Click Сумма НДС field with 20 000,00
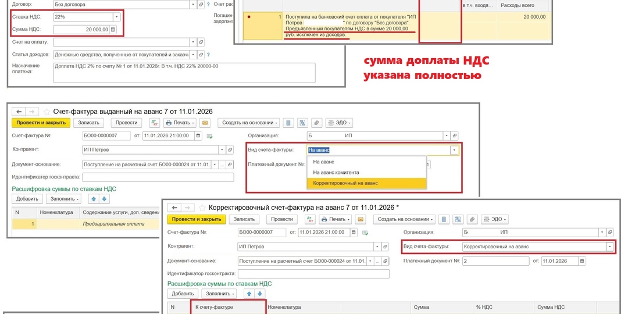 [81, 29]
